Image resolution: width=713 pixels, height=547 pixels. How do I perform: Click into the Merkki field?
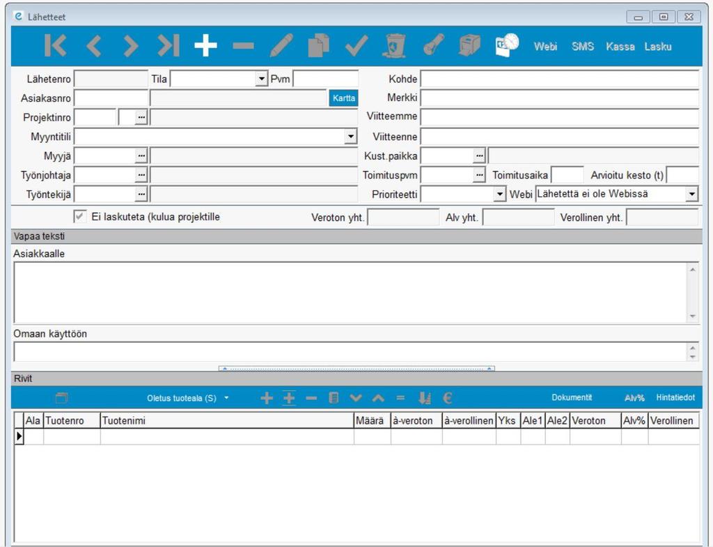(559, 98)
